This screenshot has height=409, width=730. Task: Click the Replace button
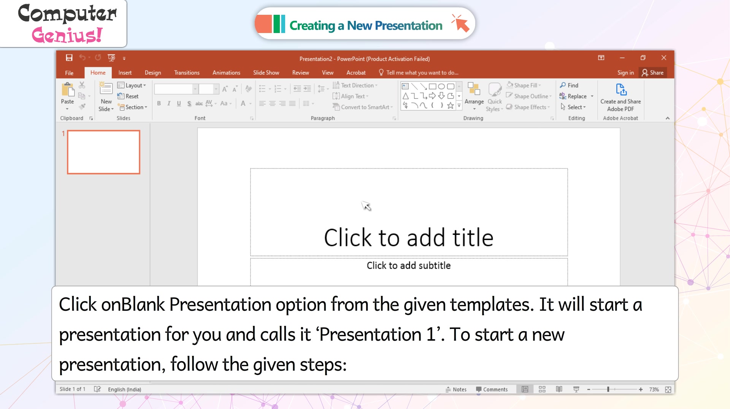[573, 96]
